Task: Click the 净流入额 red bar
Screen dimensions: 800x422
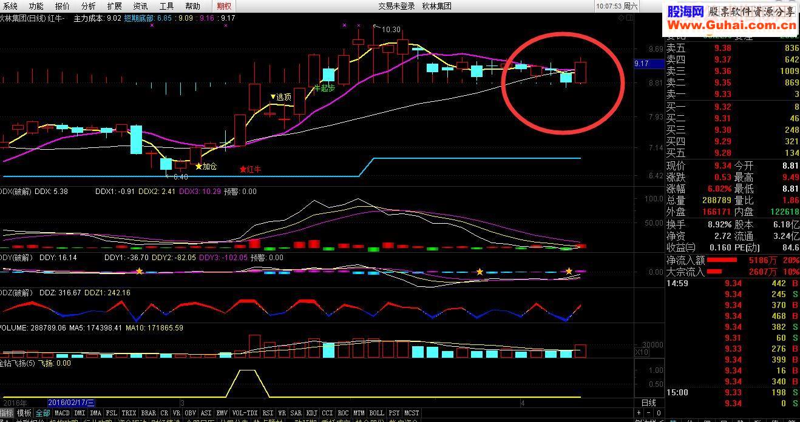Action: click(722, 260)
